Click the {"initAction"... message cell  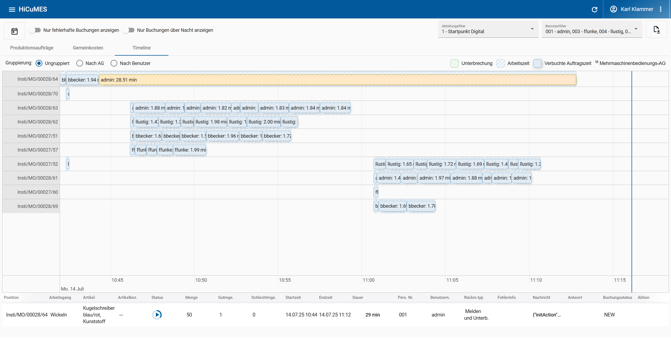click(546, 315)
